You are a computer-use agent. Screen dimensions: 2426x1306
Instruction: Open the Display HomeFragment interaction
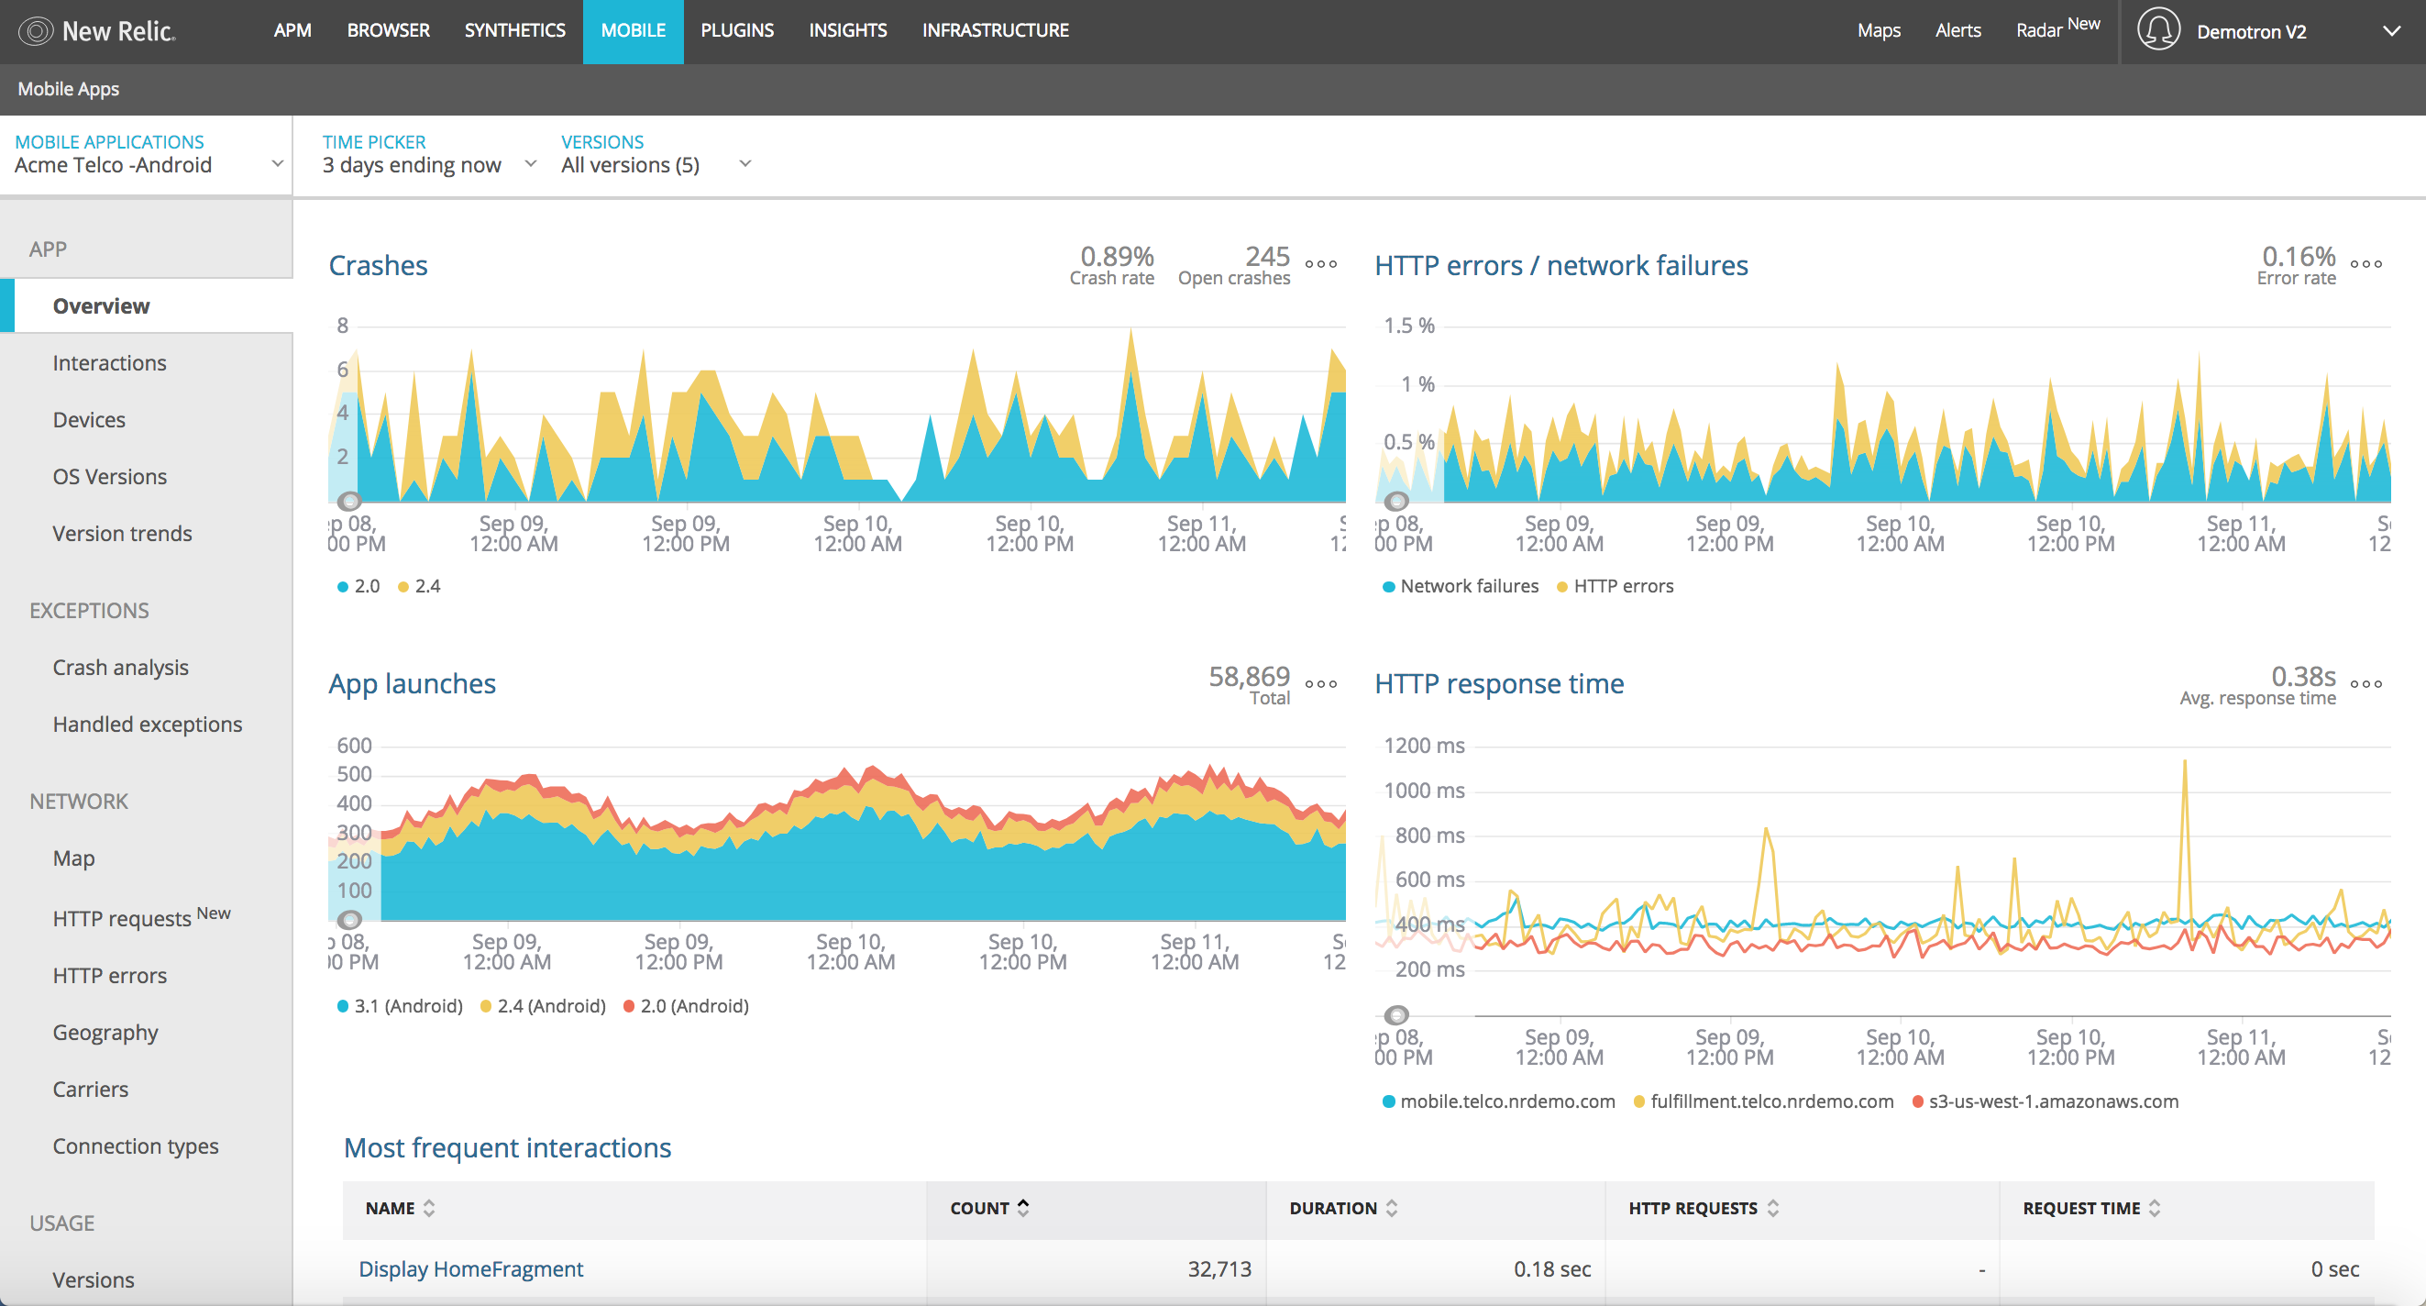click(471, 1269)
